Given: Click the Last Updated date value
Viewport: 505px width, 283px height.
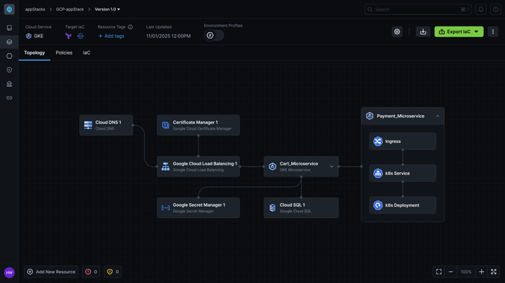Looking at the screenshot, I should [168, 36].
